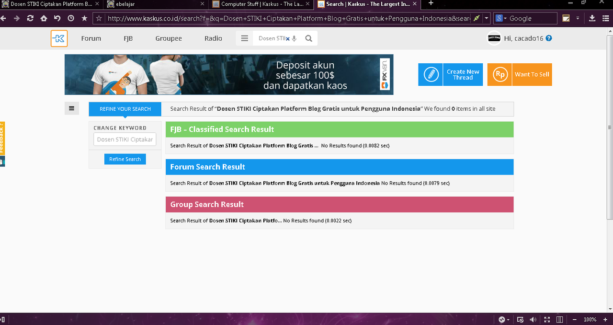Click the Google search field in toolbar
Image resolution: width=613 pixels, height=325 pixels.
[532, 18]
